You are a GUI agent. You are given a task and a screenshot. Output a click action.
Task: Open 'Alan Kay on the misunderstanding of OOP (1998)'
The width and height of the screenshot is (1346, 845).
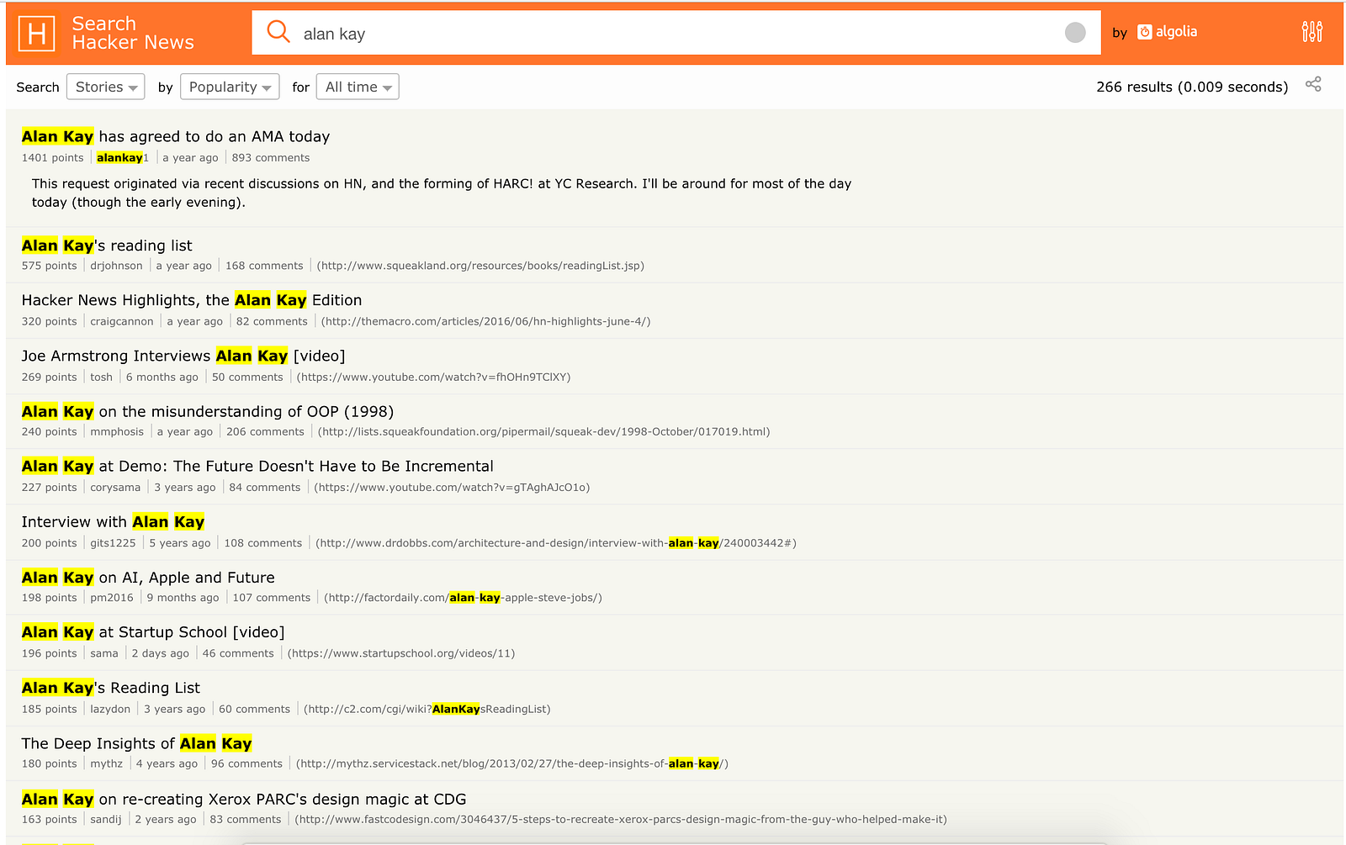pyautogui.click(x=208, y=411)
